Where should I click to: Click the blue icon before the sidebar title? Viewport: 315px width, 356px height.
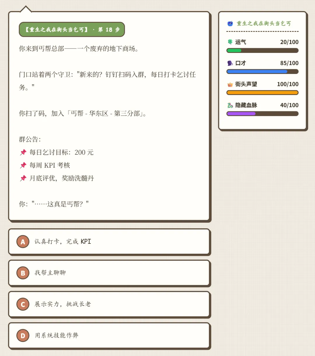click(230, 23)
